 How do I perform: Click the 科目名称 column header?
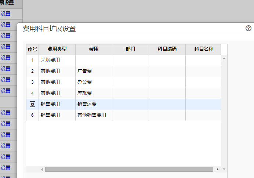click(203, 49)
